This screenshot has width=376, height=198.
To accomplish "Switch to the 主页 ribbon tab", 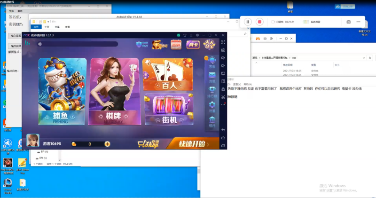I will (x=47, y=27).
